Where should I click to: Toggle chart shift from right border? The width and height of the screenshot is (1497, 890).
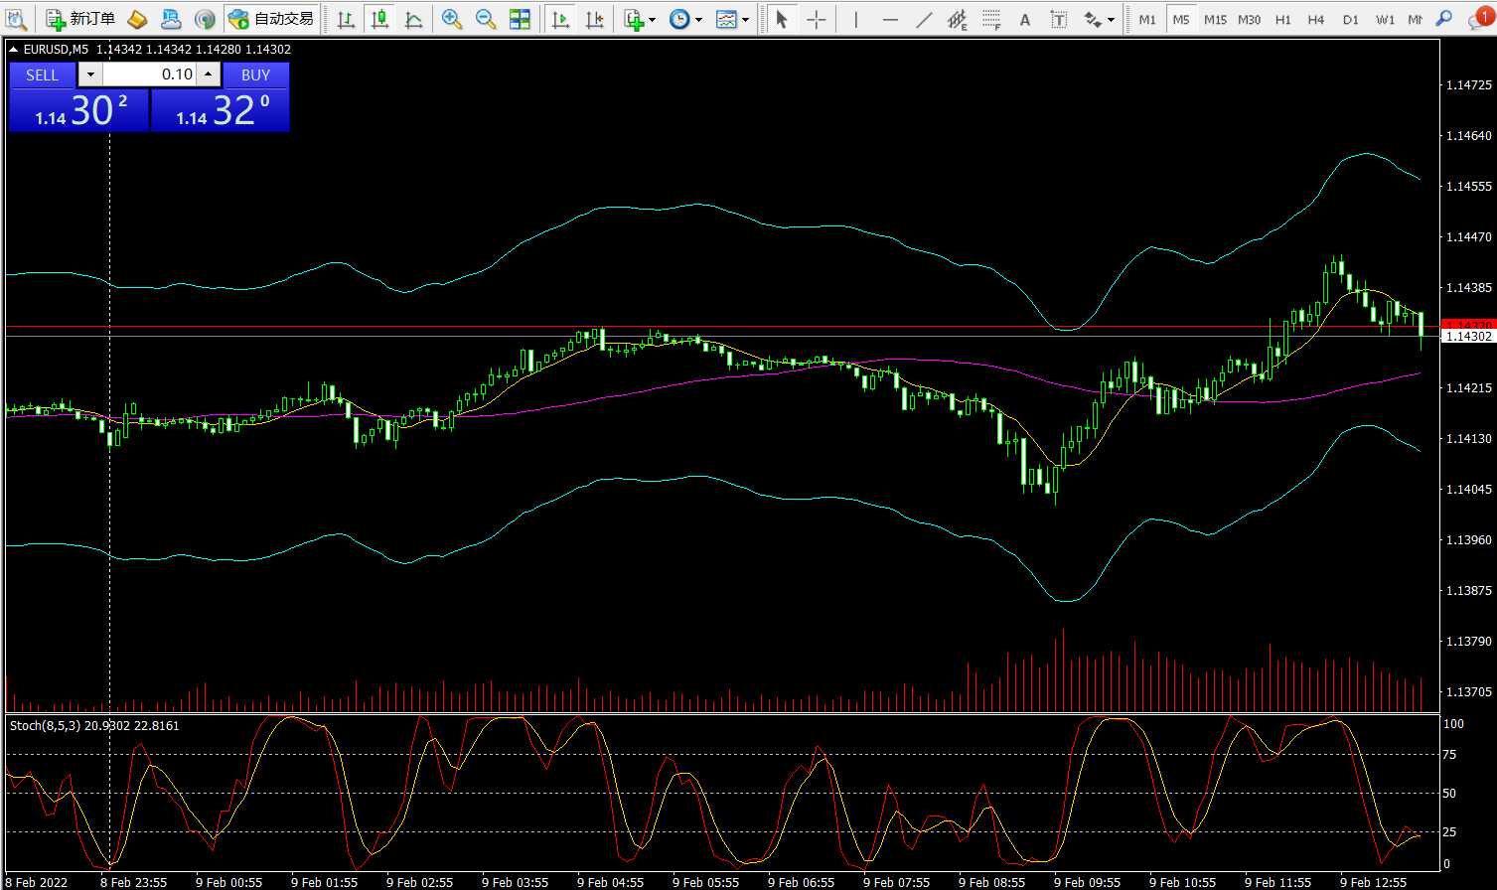coord(594,19)
